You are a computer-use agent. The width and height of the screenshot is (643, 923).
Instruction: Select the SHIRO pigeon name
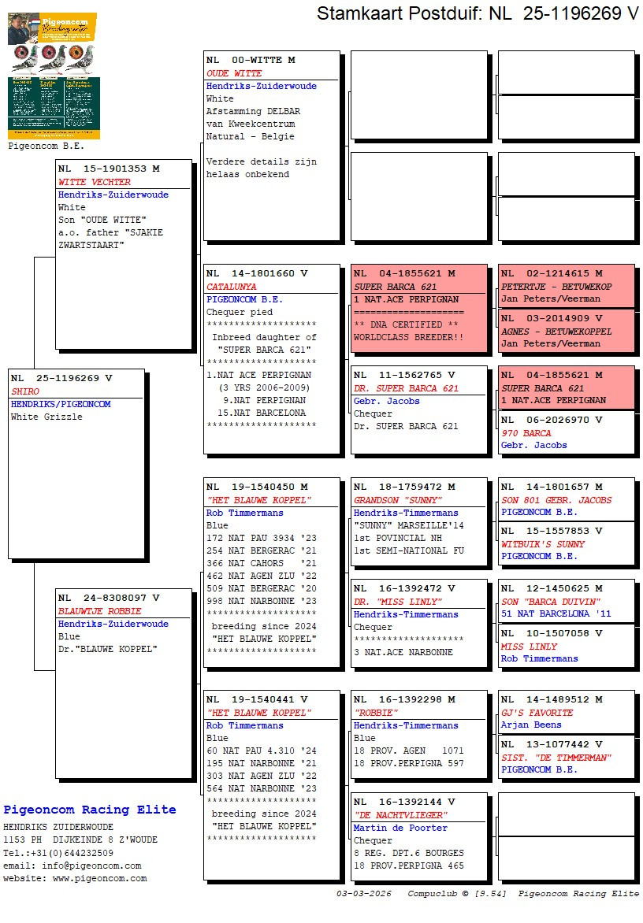click(25, 391)
